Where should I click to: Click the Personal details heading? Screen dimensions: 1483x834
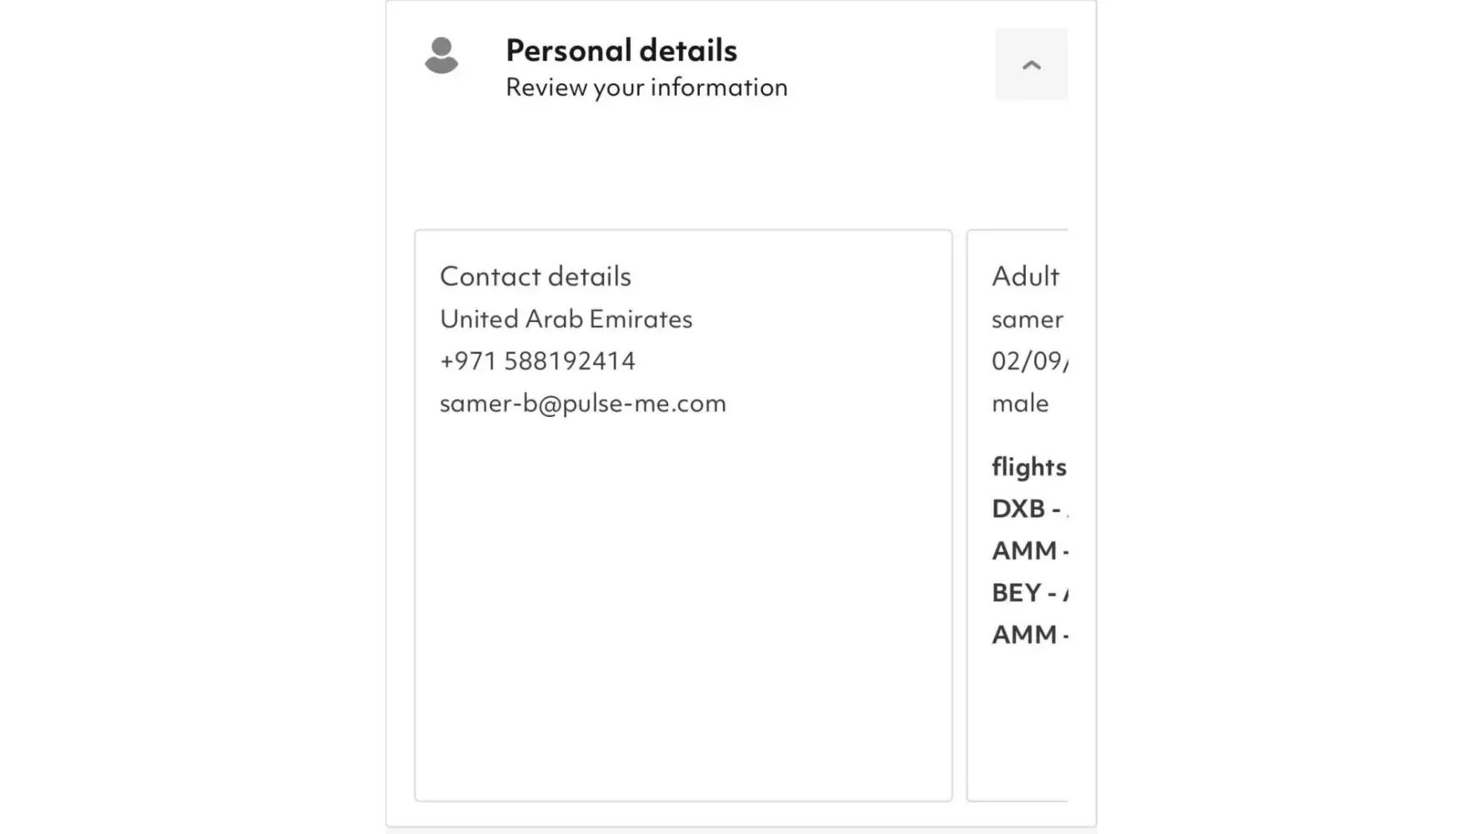click(x=621, y=51)
